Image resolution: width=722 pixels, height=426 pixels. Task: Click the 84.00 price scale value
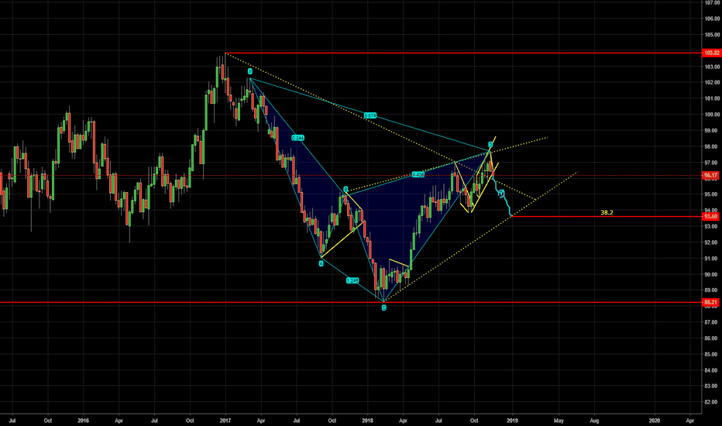[x=713, y=370]
